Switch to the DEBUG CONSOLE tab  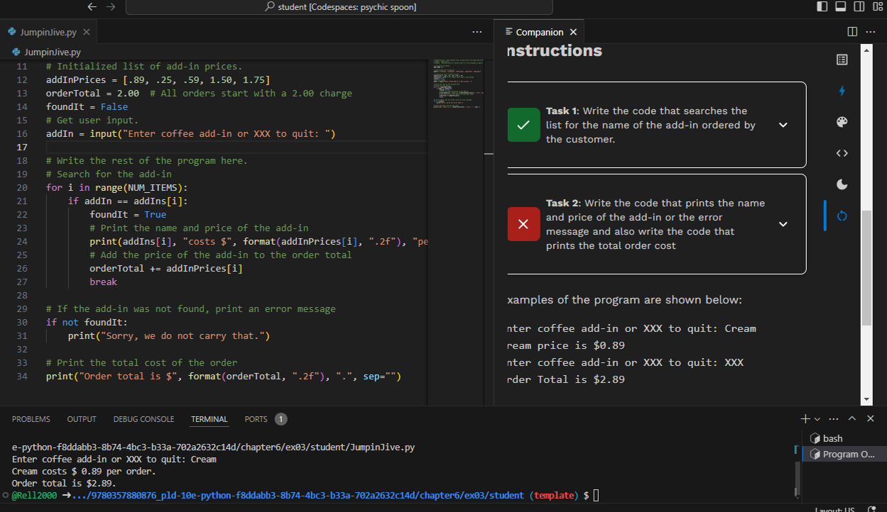click(x=143, y=419)
